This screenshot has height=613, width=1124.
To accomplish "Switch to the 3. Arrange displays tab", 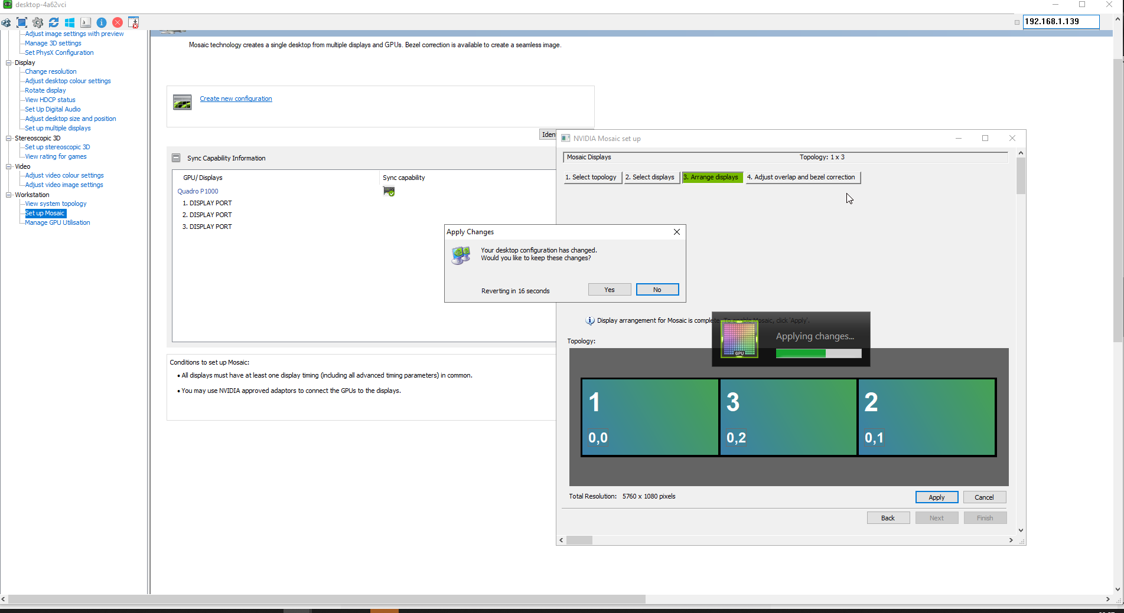I will [712, 177].
